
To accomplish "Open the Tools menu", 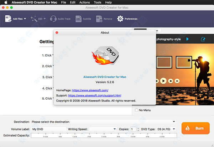I will (x=97, y=2).
